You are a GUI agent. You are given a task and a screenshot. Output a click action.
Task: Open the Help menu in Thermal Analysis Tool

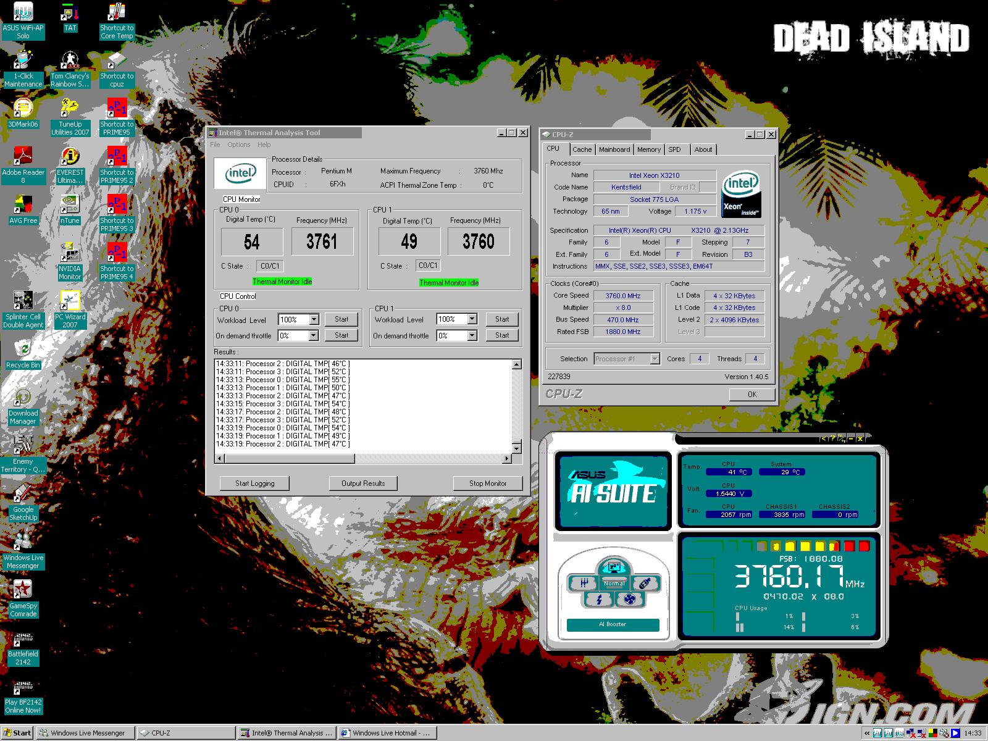(264, 144)
